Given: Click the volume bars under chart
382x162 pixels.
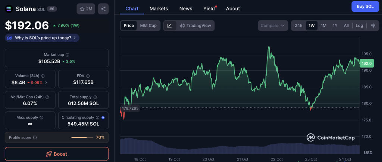Looking at the screenshot, I should (x=240, y=146).
